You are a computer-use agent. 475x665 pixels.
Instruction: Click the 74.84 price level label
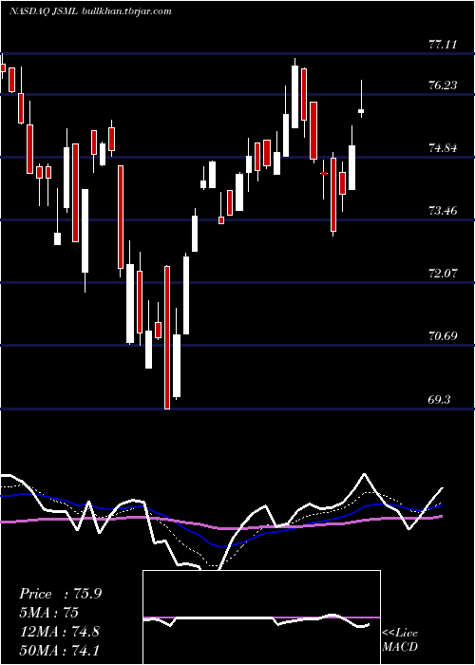tap(443, 148)
